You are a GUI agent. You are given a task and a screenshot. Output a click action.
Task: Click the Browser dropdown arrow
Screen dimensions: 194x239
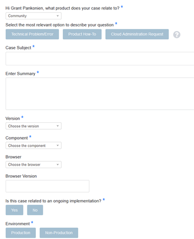coord(57,165)
